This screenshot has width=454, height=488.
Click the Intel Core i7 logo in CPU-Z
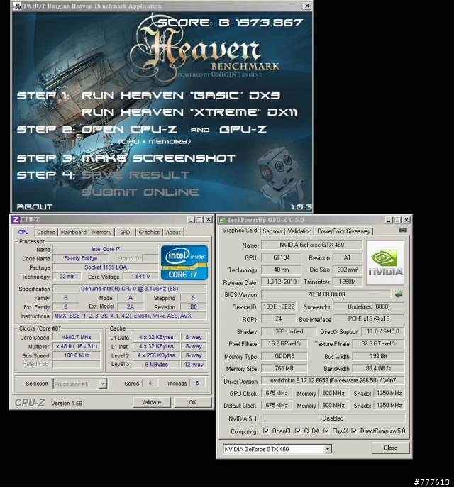coord(184,262)
